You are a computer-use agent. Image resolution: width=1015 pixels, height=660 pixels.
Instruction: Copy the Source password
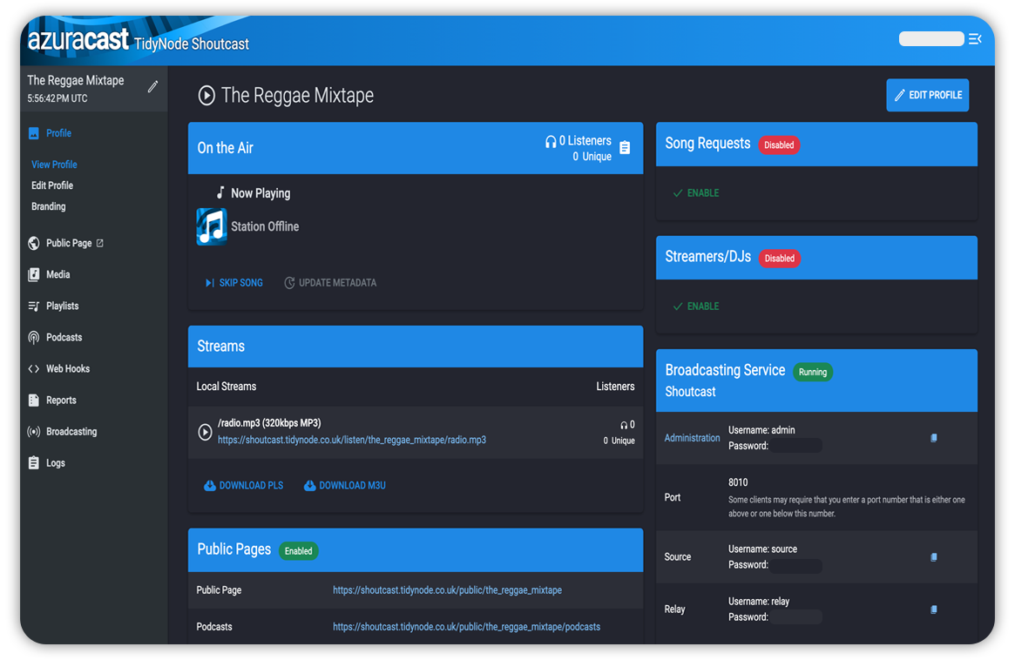(933, 557)
